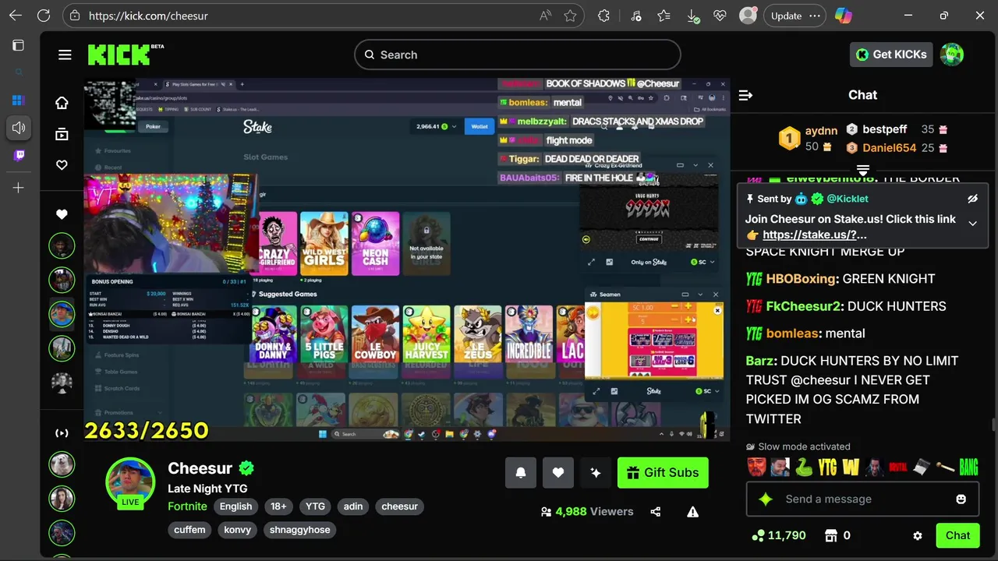This screenshot has width=998, height=561.
Task: Open the Copilot icon in browser toolbar
Action: pyautogui.click(x=843, y=16)
